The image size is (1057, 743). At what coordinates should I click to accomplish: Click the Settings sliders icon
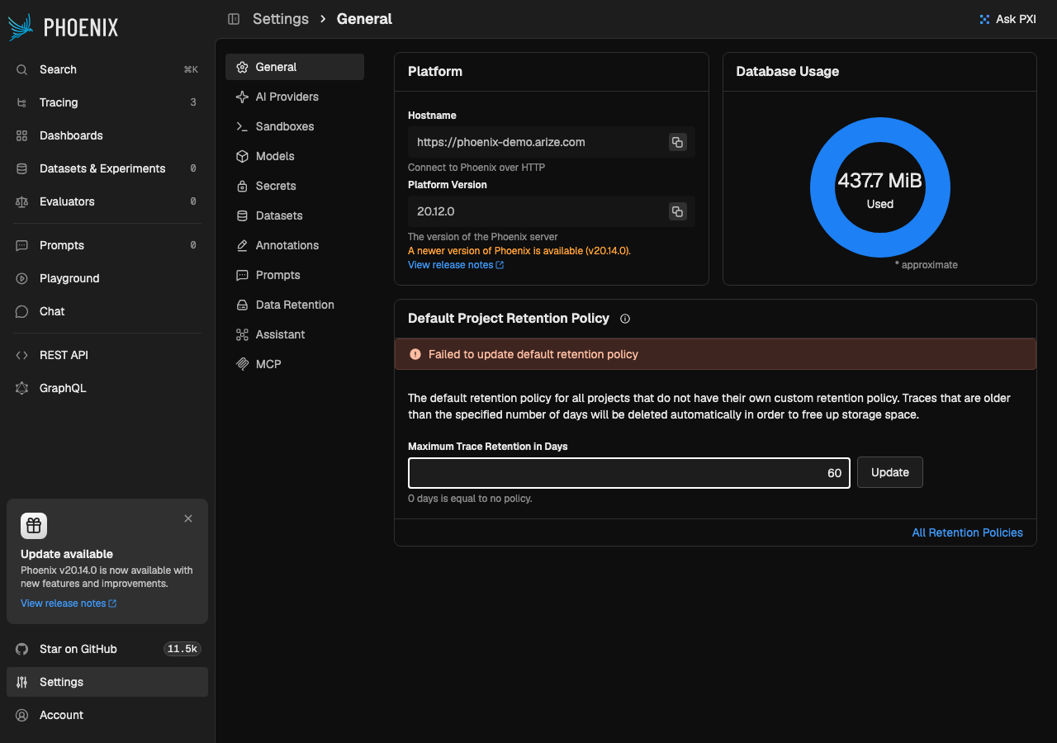pyautogui.click(x=22, y=682)
